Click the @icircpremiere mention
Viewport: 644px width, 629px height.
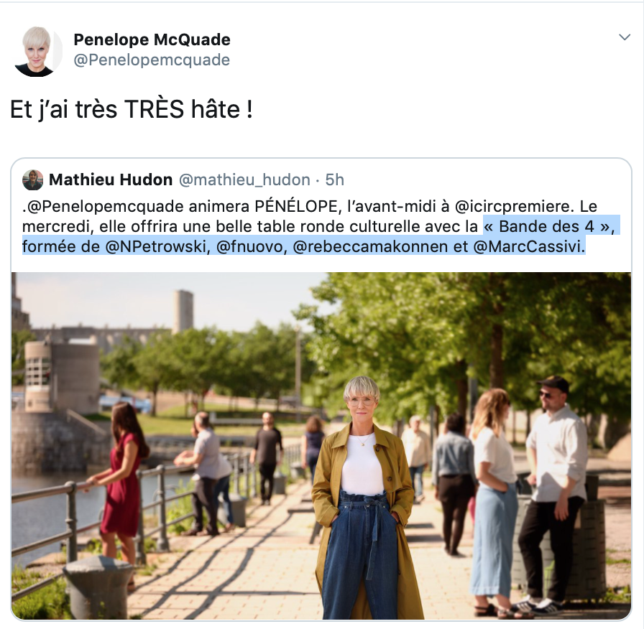click(x=513, y=206)
